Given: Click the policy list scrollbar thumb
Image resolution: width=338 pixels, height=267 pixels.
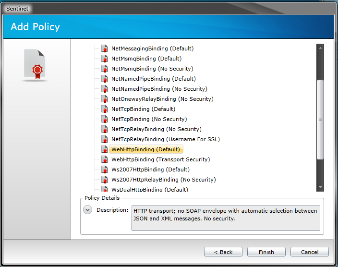Looking at the screenshot, I should (320, 120).
